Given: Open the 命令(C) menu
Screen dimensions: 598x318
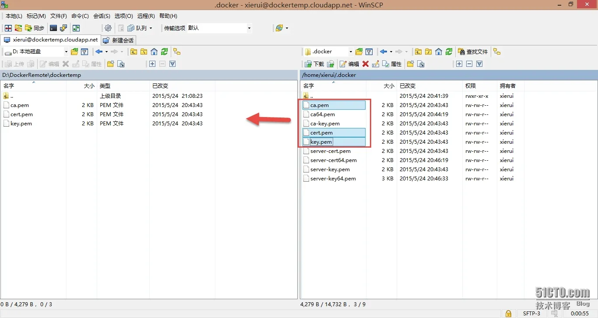Looking at the screenshot, I should [x=80, y=16].
